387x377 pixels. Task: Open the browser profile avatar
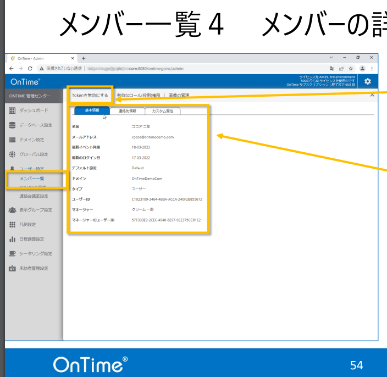[x=362, y=68]
